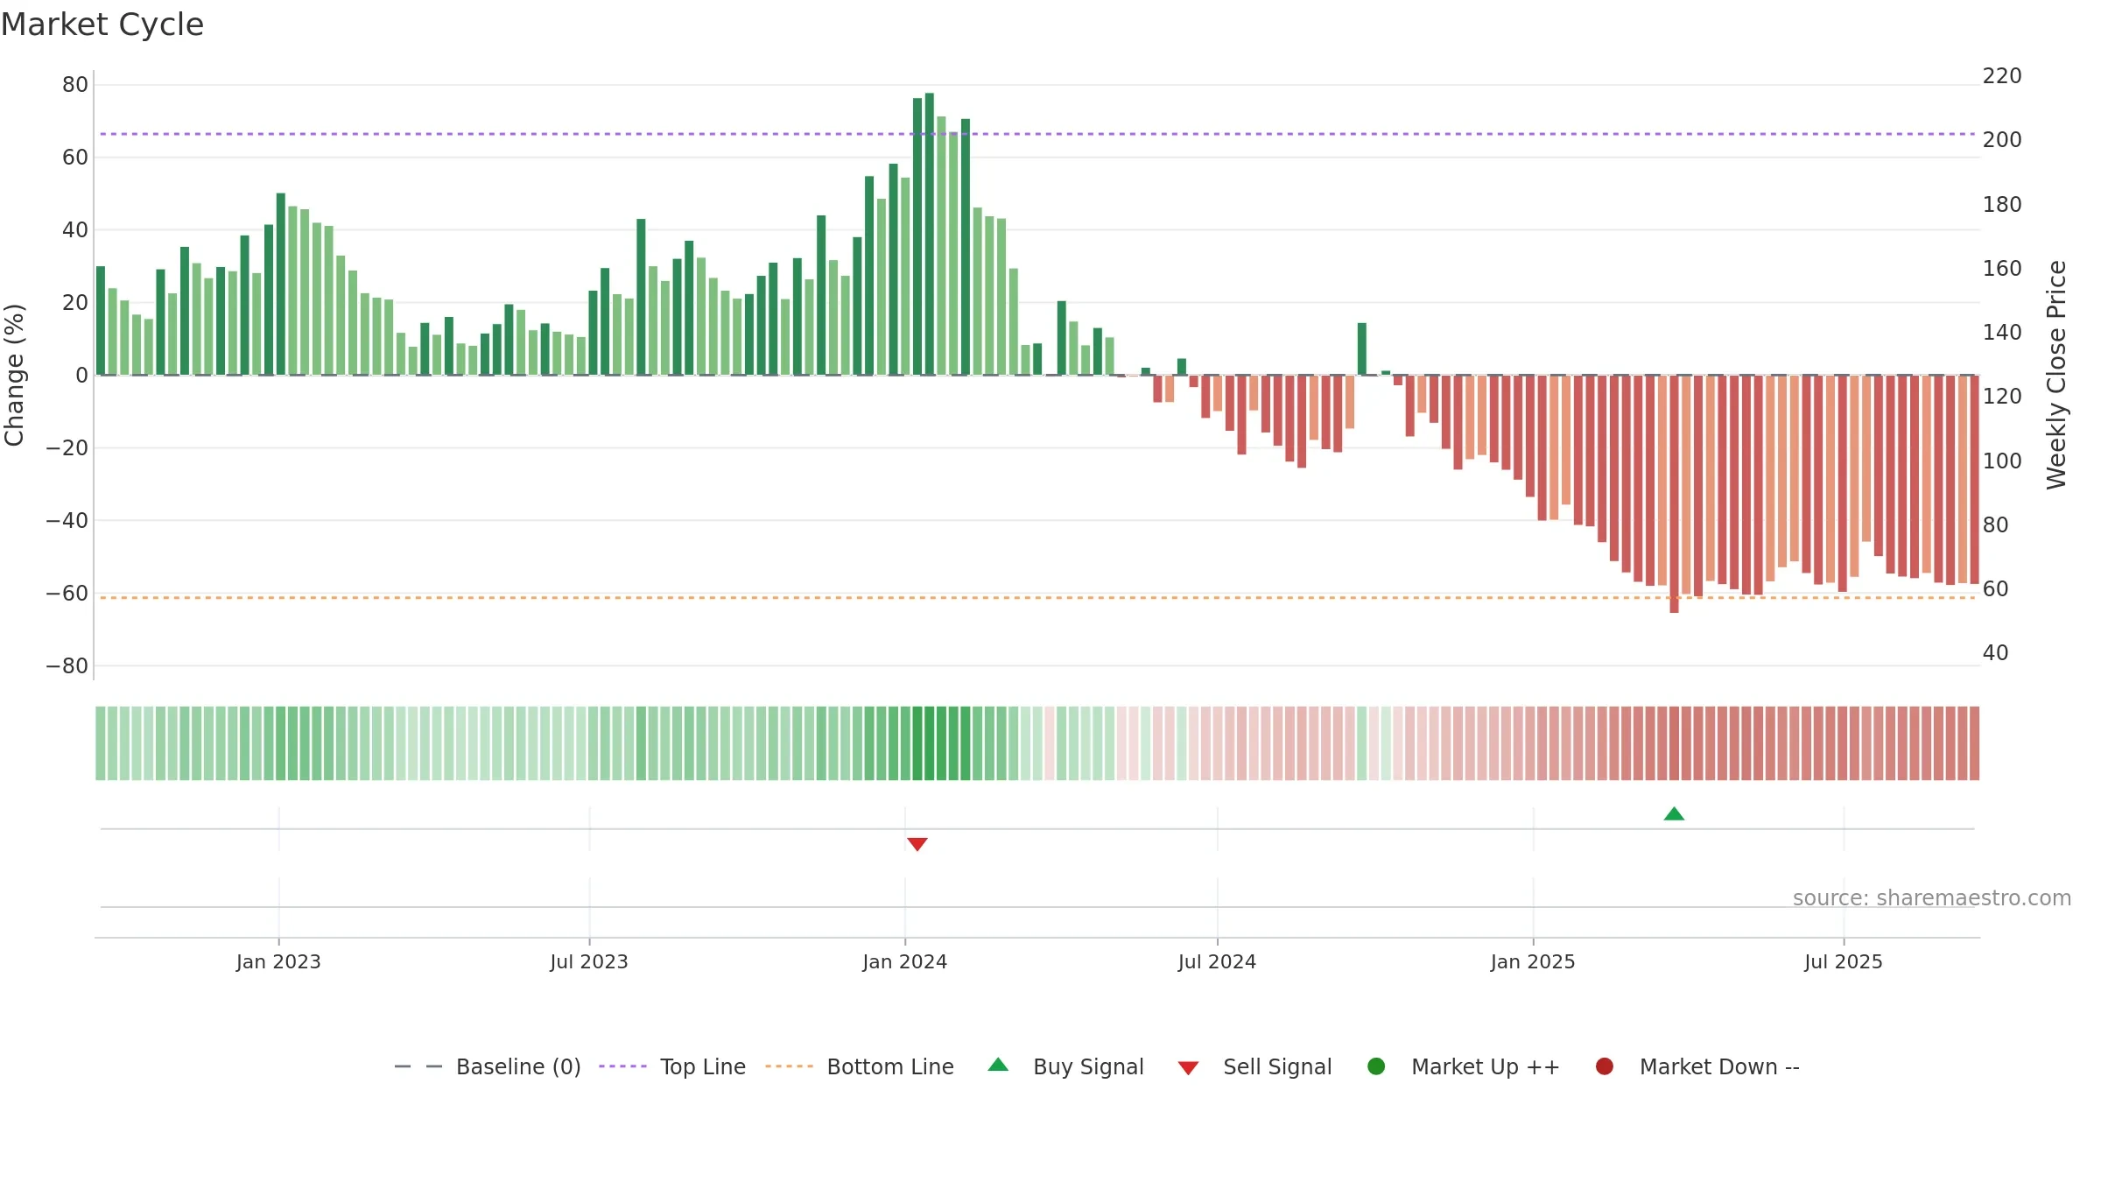Viewport: 2101px width, 1182px height.
Task: Click the 200 tick on price axis
Action: [x=2002, y=140]
